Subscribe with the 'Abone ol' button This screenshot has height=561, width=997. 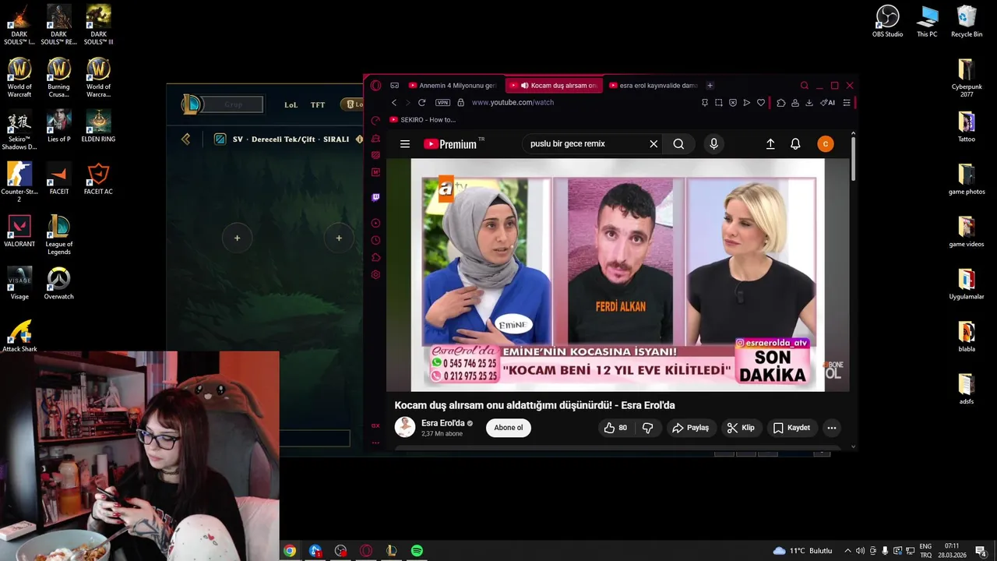(x=509, y=428)
